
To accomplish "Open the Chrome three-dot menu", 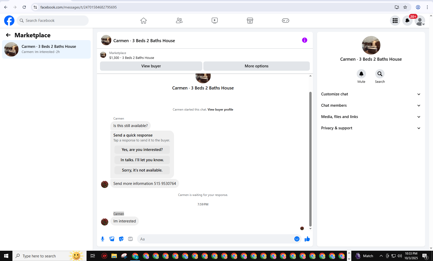I will tap(427, 7).
